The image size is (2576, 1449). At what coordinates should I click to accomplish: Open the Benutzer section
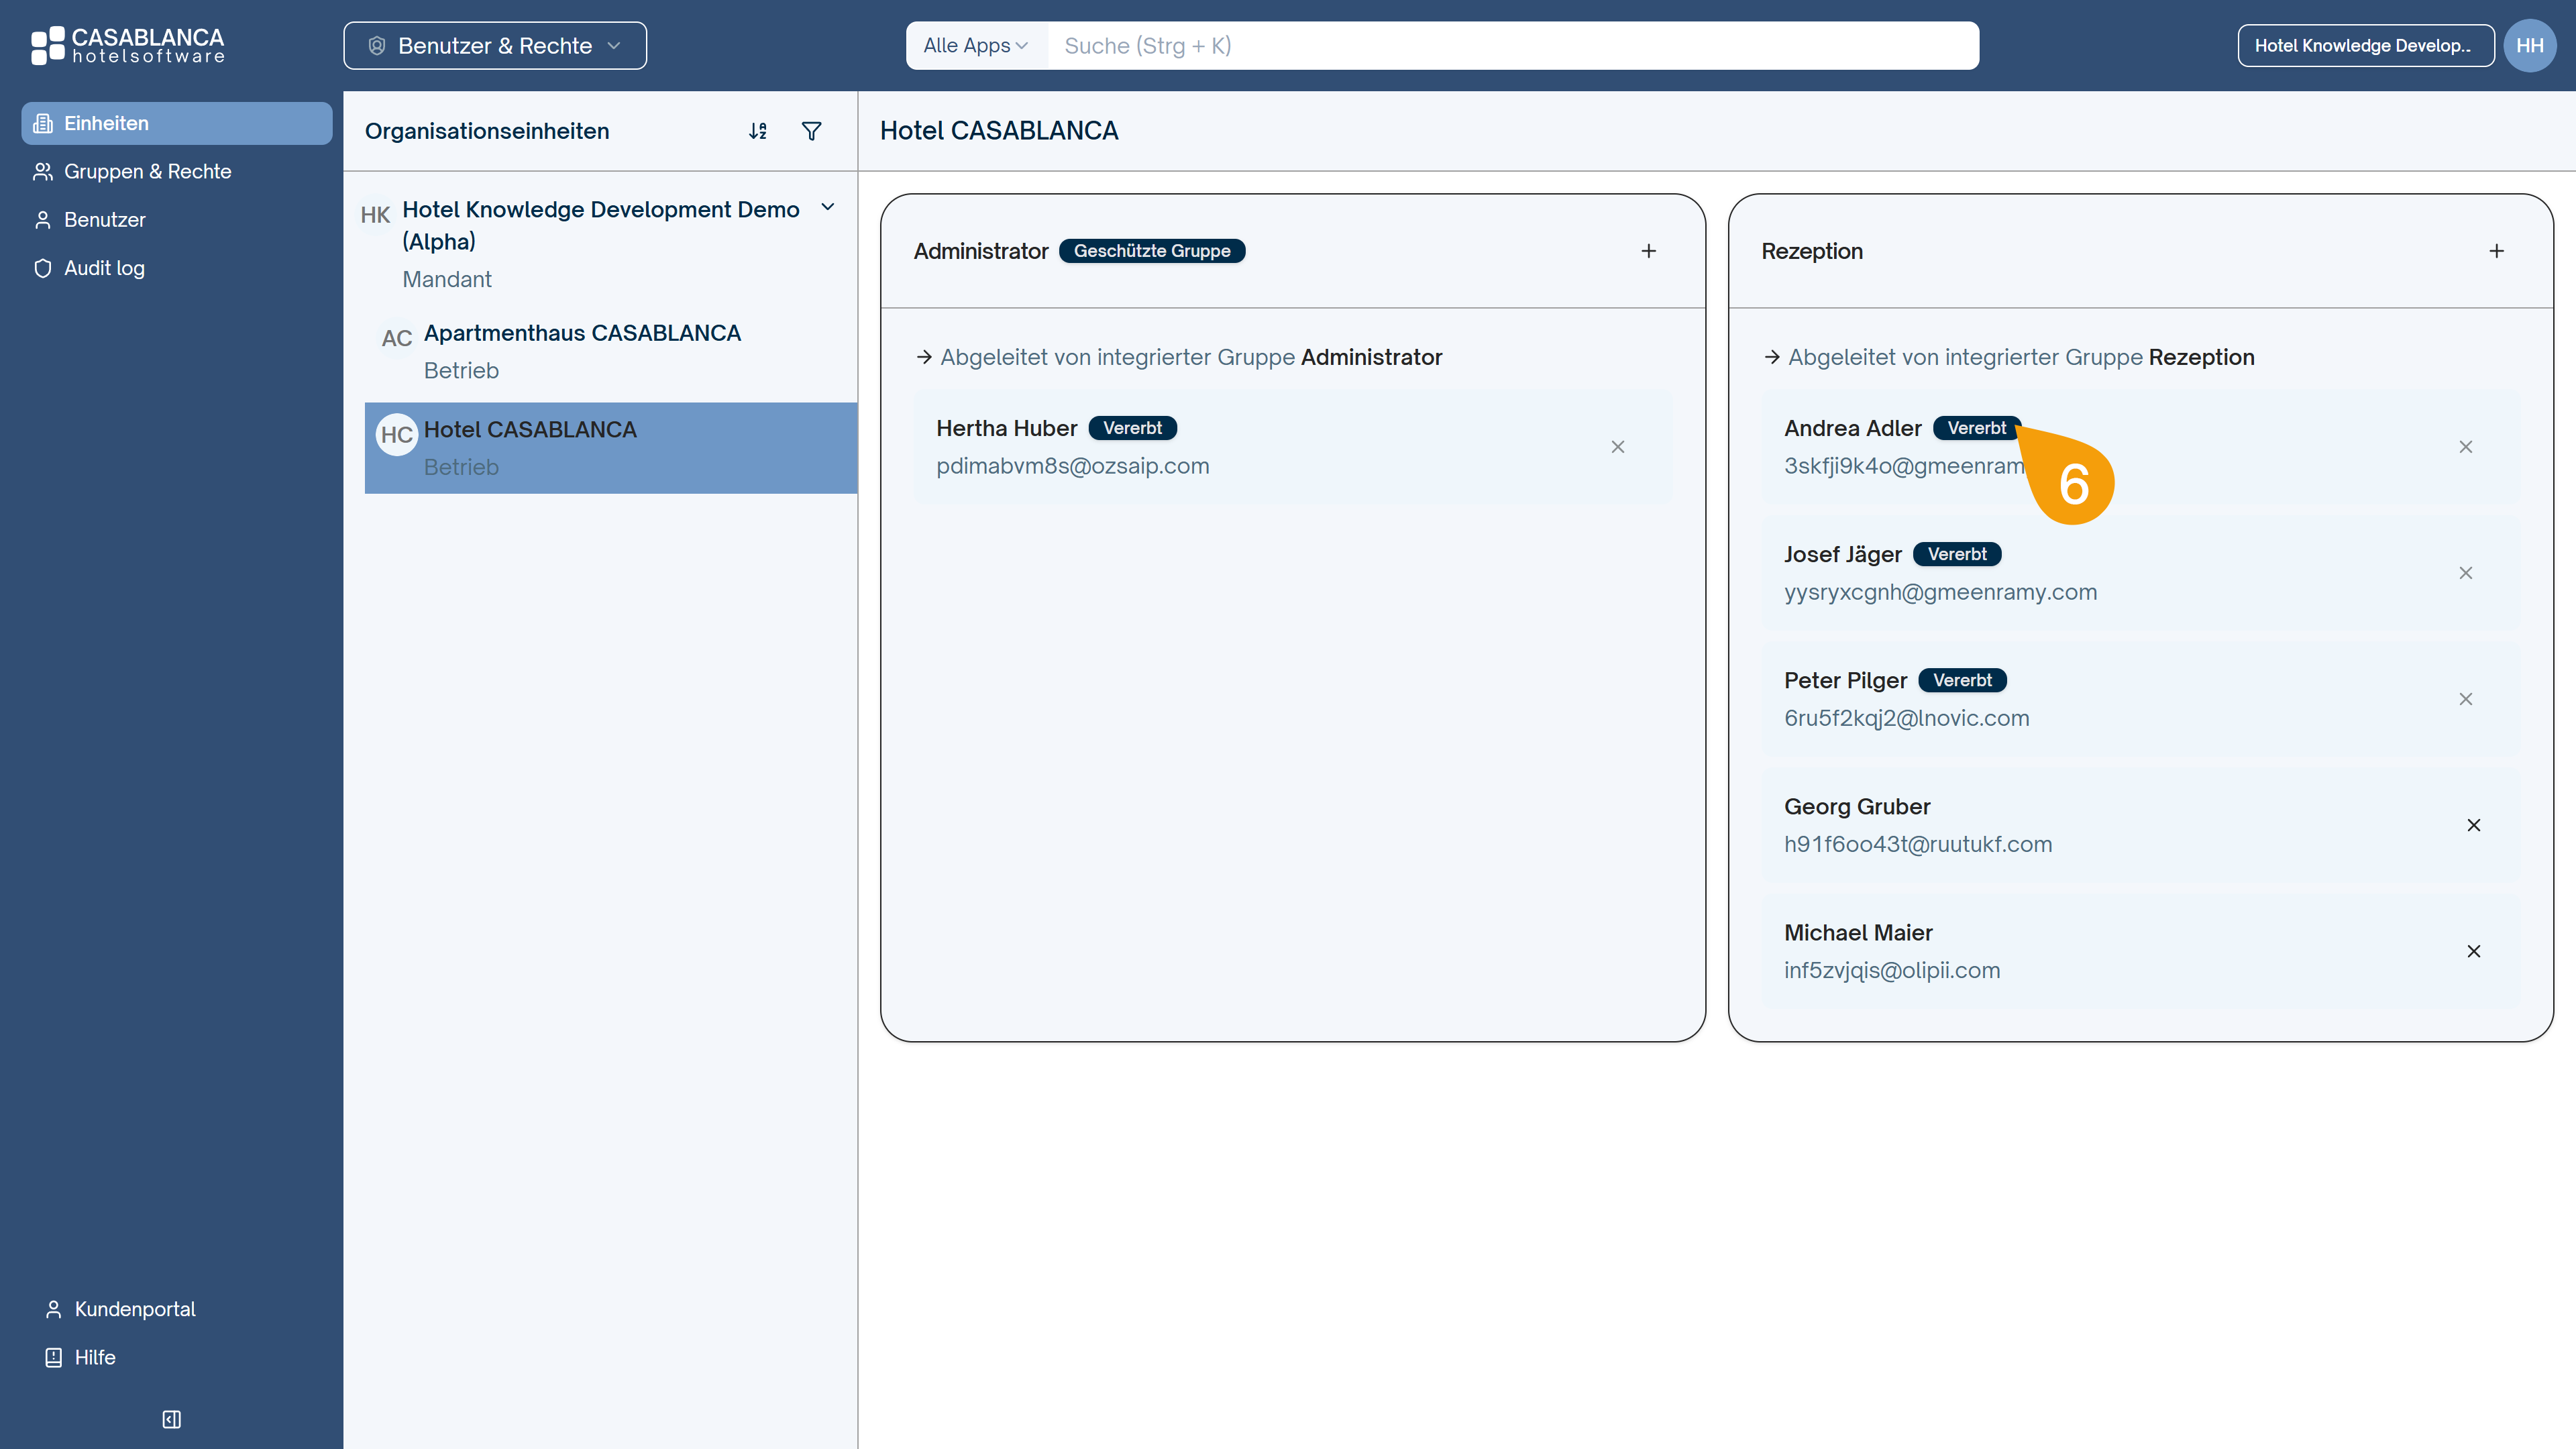177,219
